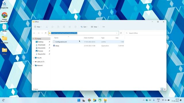Click the Delete trash icon in the toolbar
The image size is (184, 103).
75,27
